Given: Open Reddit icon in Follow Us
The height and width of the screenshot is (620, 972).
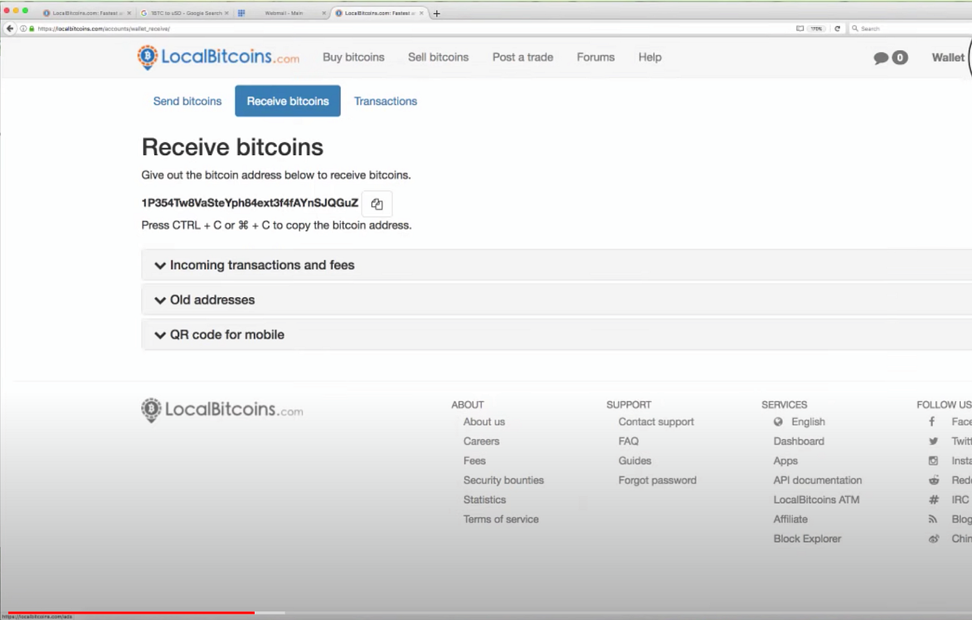Looking at the screenshot, I should point(934,480).
